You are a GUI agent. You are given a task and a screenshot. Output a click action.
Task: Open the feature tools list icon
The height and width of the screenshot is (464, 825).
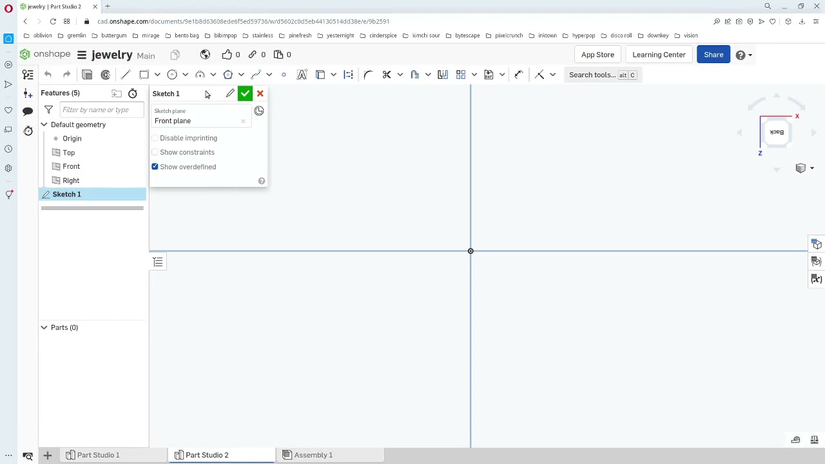point(28,75)
